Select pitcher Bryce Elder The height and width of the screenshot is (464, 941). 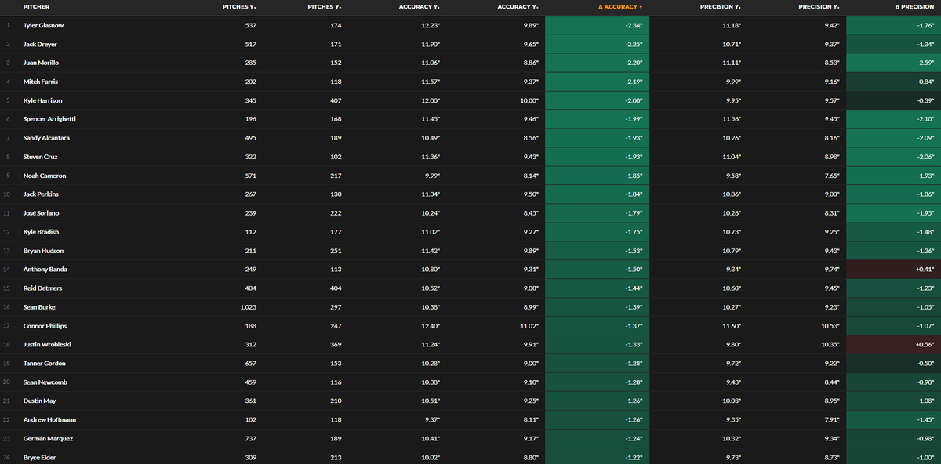tap(41, 458)
